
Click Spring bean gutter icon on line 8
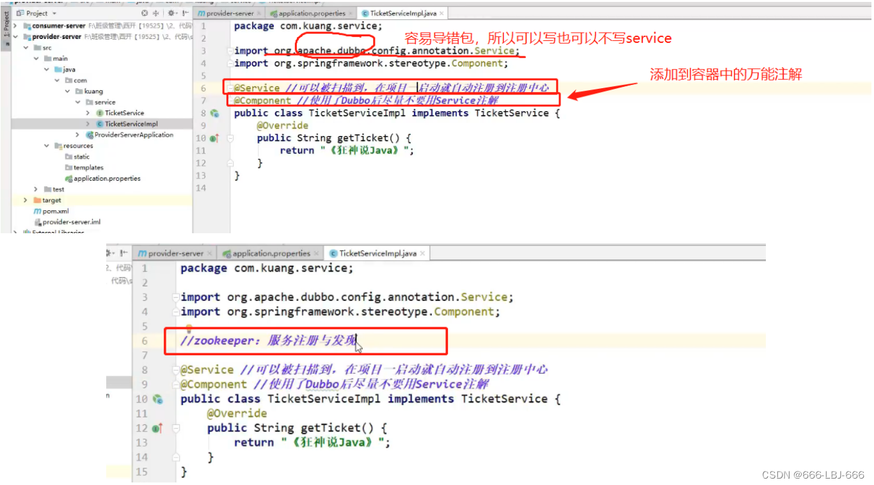pyautogui.click(x=215, y=114)
